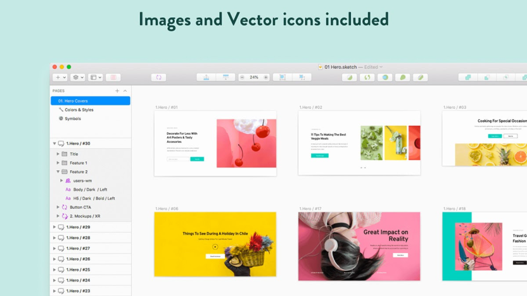Click the blue-green circle Mask icon
This screenshot has height=296, width=527.
pos(385,78)
